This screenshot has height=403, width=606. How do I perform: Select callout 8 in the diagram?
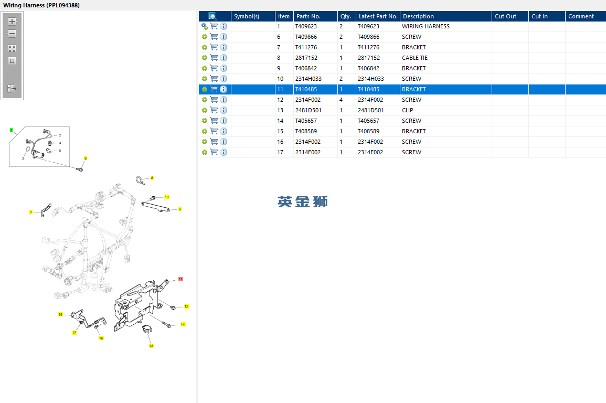click(152, 178)
